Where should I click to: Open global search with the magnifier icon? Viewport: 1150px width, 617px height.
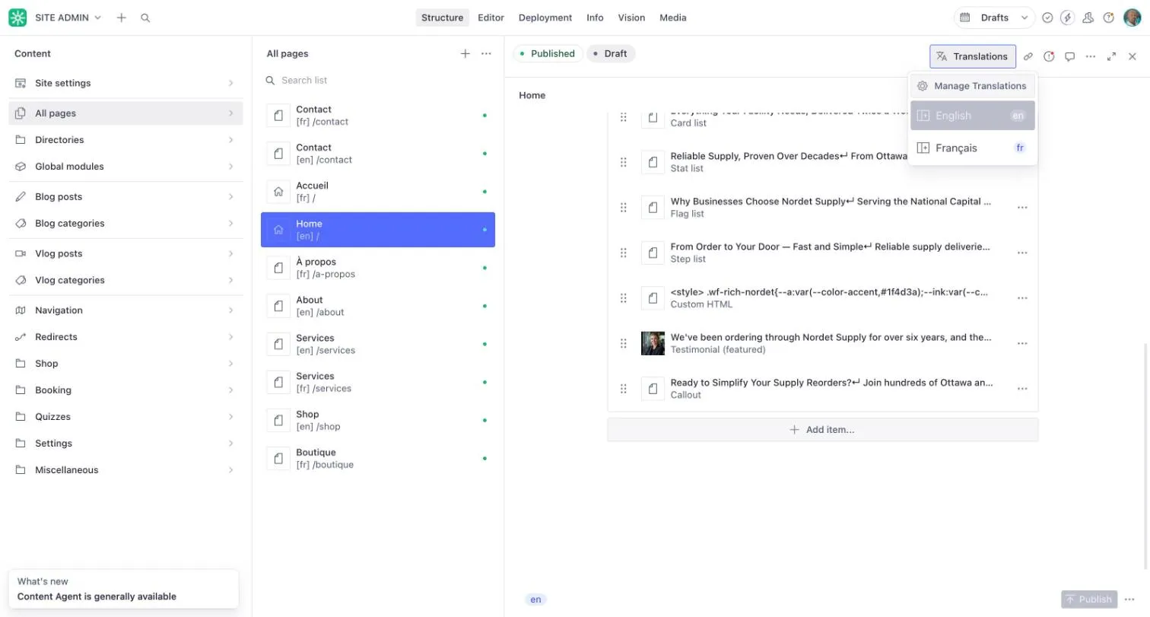pos(145,17)
